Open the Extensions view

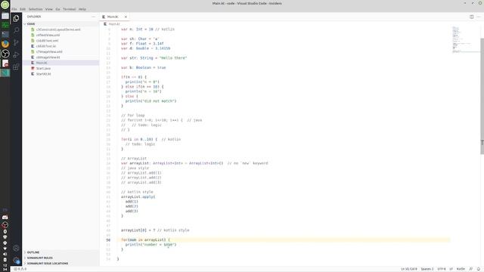[16, 67]
